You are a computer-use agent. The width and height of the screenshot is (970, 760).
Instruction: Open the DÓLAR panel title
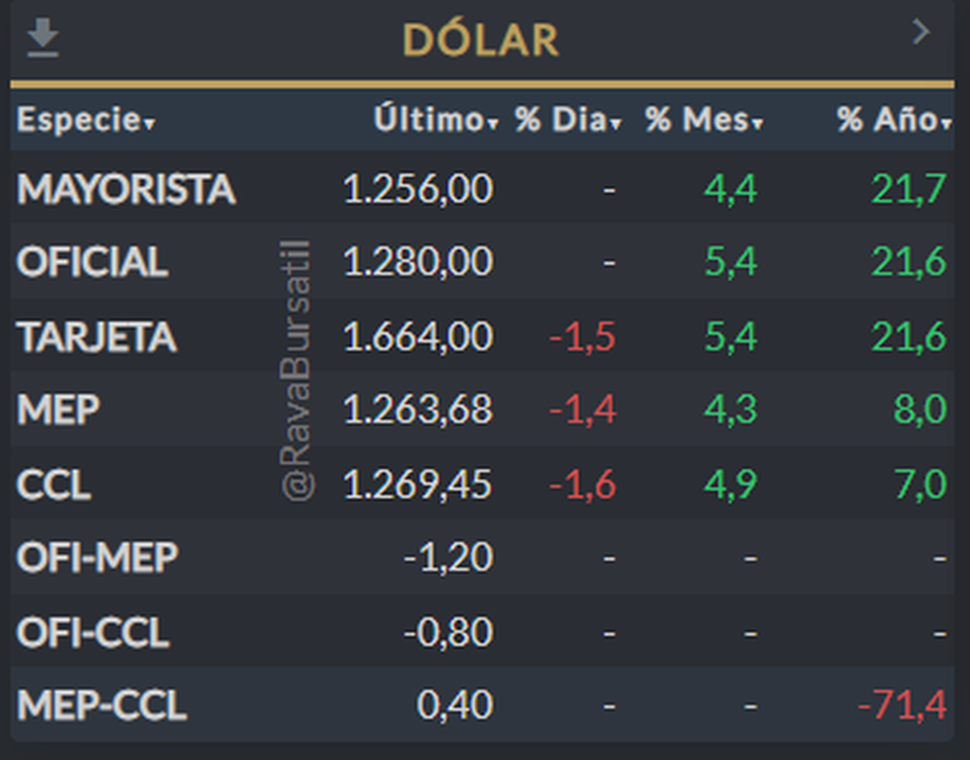(481, 40)
